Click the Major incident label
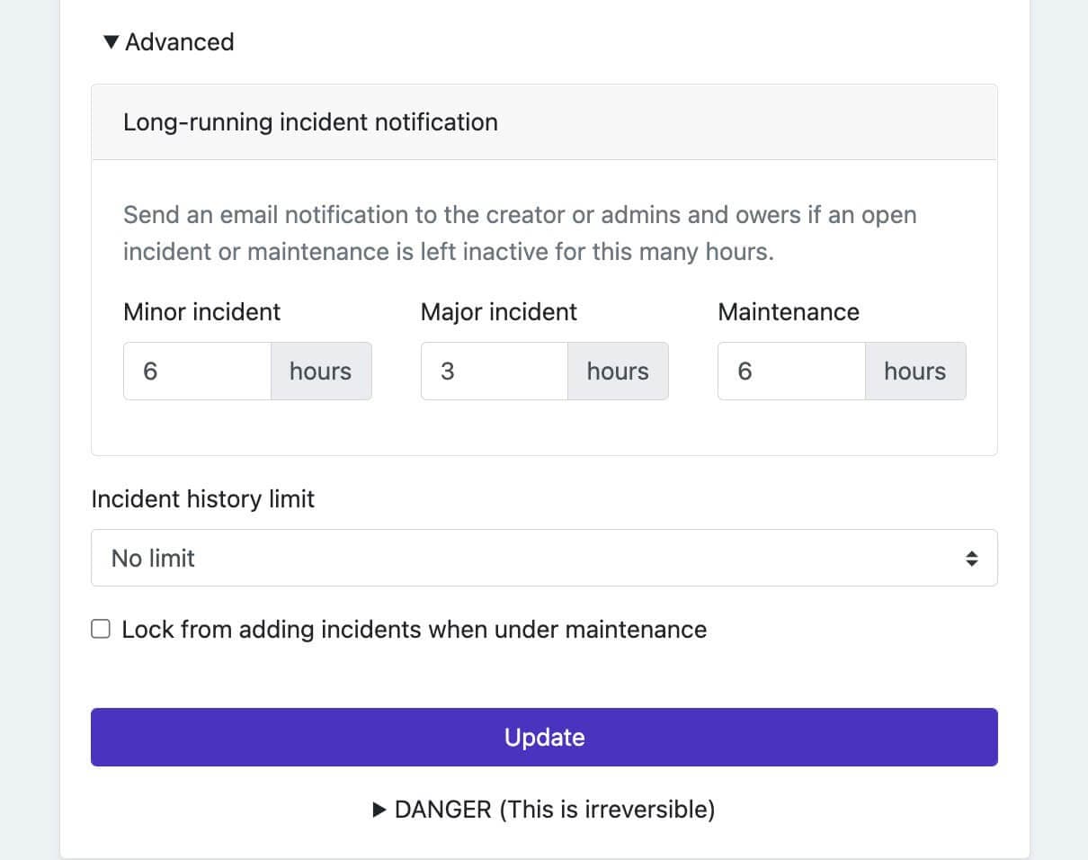Image resolution: width=1088 pixels, height=860 pixels. click(499, 312)
